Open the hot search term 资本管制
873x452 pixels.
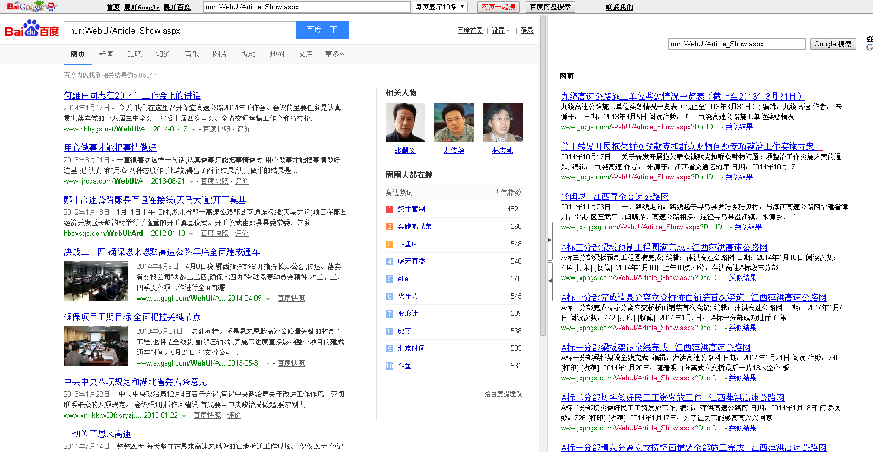coord(412,209)
